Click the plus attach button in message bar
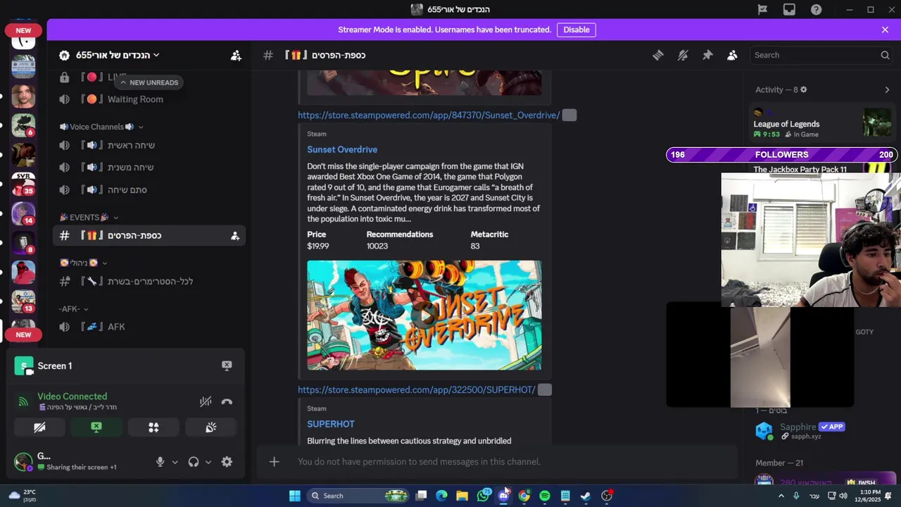The width and height of the screenshot is (901, 507). (x=274, y=462)
